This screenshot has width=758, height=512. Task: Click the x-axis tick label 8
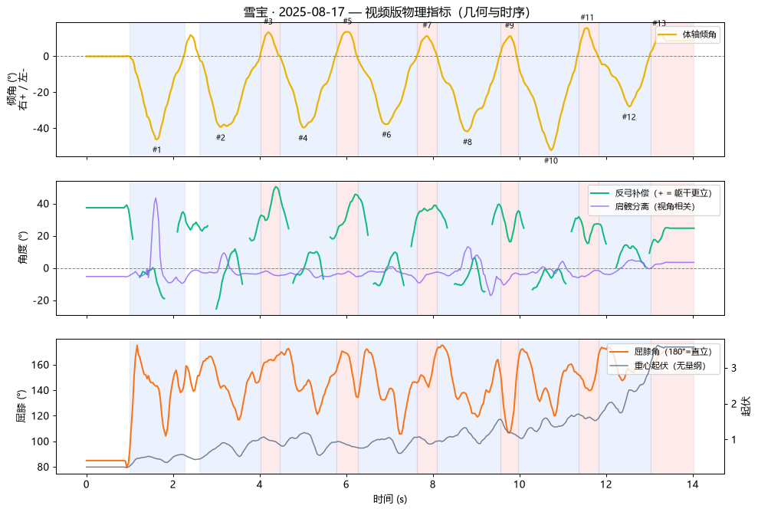pyautogui.click(x=433, y=485)
